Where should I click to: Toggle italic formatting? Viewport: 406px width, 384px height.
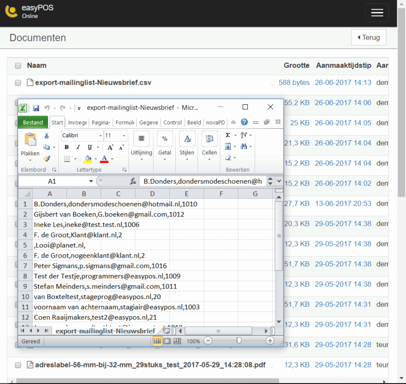(78, 147)
